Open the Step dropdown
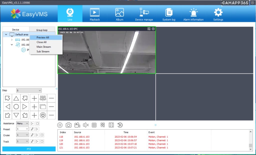Viewport: 256px width, 155px height. (x=29, y=91)
